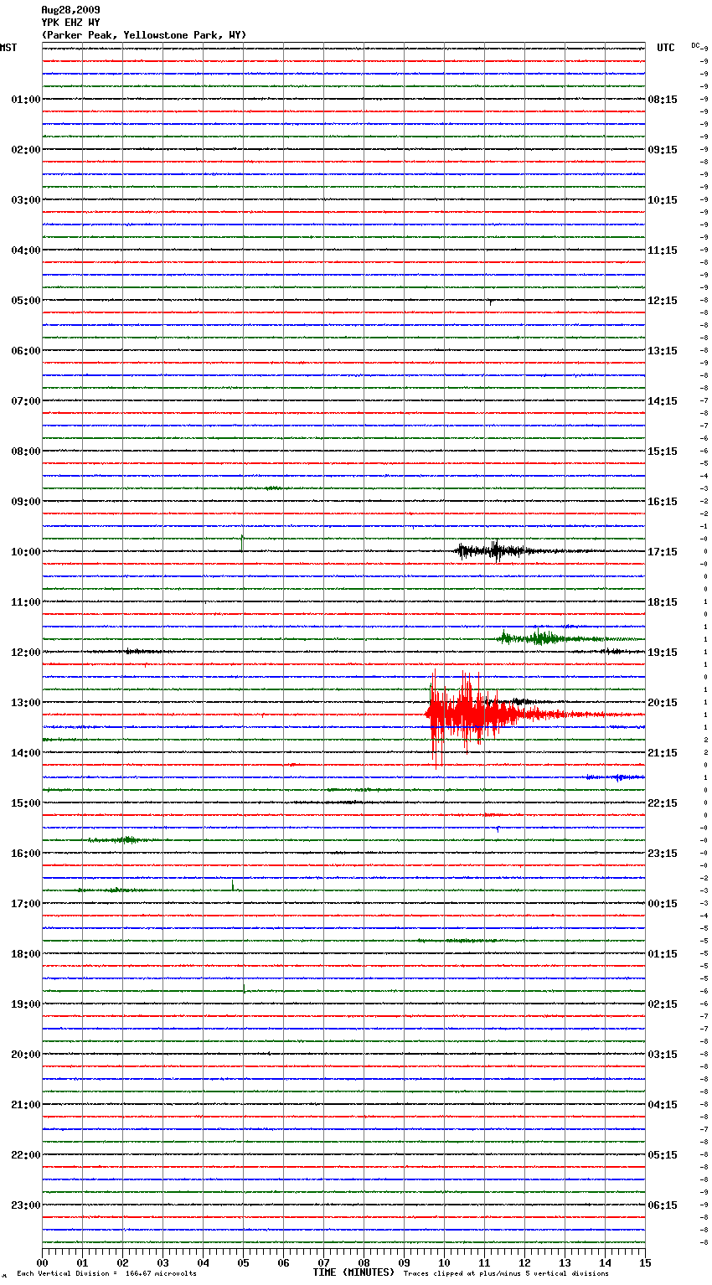Click the TIME (MINUTES) axis title
The image size is (712, 1285).
click(353, 1272)
